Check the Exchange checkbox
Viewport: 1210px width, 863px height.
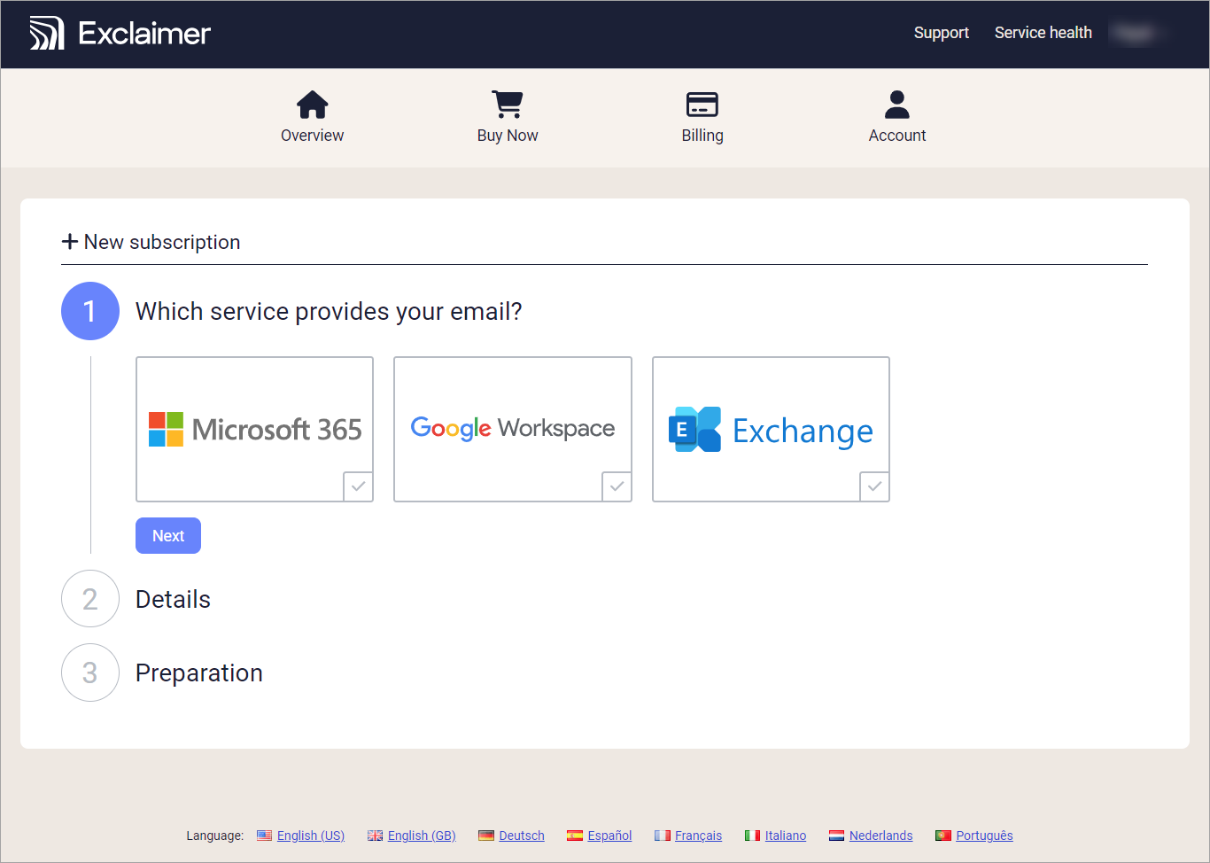click(874, 486)
